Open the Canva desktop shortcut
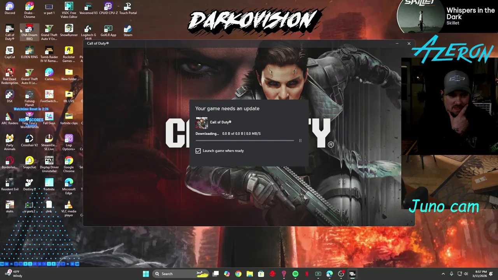Image resolution: width=498 pixels, height=280 pixels. click(49, 75)
